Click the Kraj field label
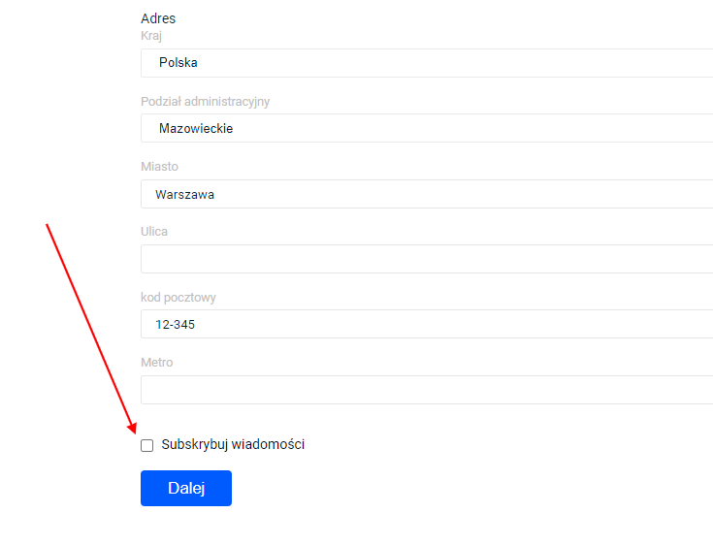713x545 pixels. [151, 36]
